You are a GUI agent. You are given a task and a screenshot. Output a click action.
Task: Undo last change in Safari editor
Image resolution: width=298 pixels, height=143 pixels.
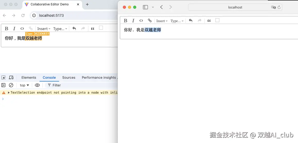coord(191,21)
